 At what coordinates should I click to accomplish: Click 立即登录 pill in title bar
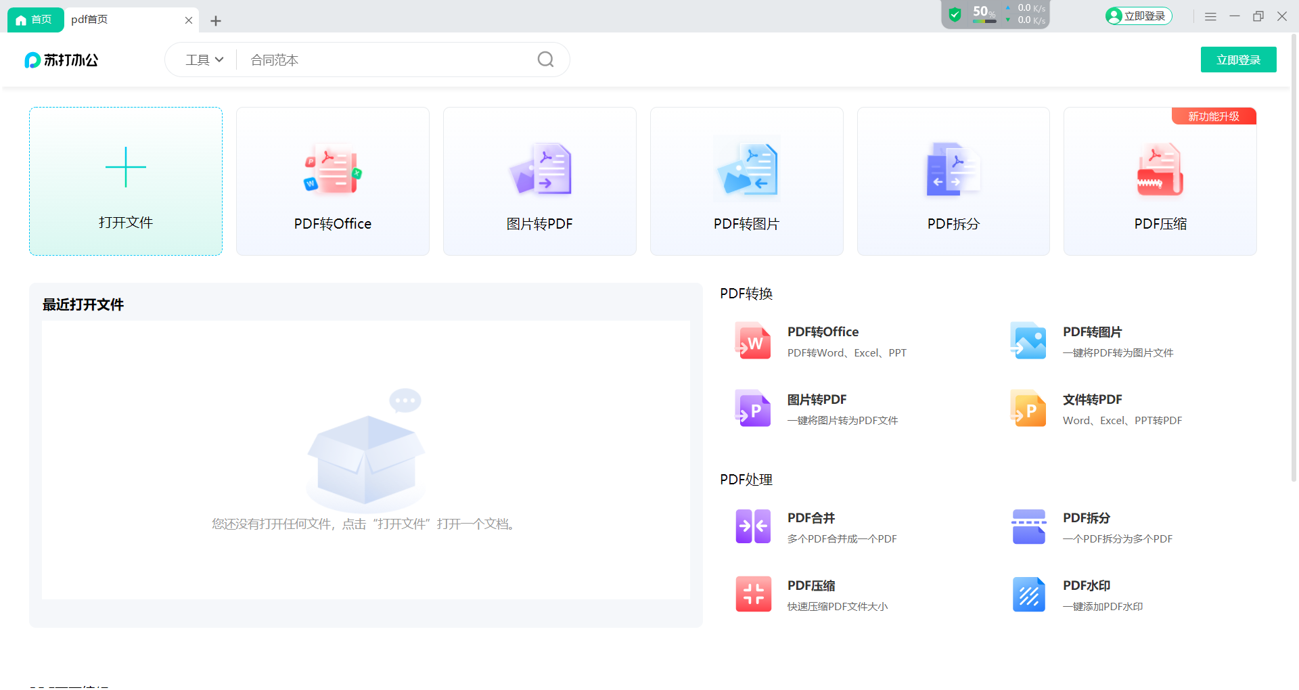coord(1139,16)
